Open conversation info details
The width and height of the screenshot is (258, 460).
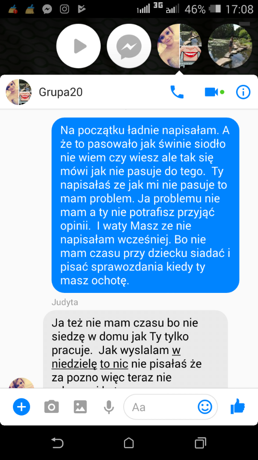click(243, 92)
